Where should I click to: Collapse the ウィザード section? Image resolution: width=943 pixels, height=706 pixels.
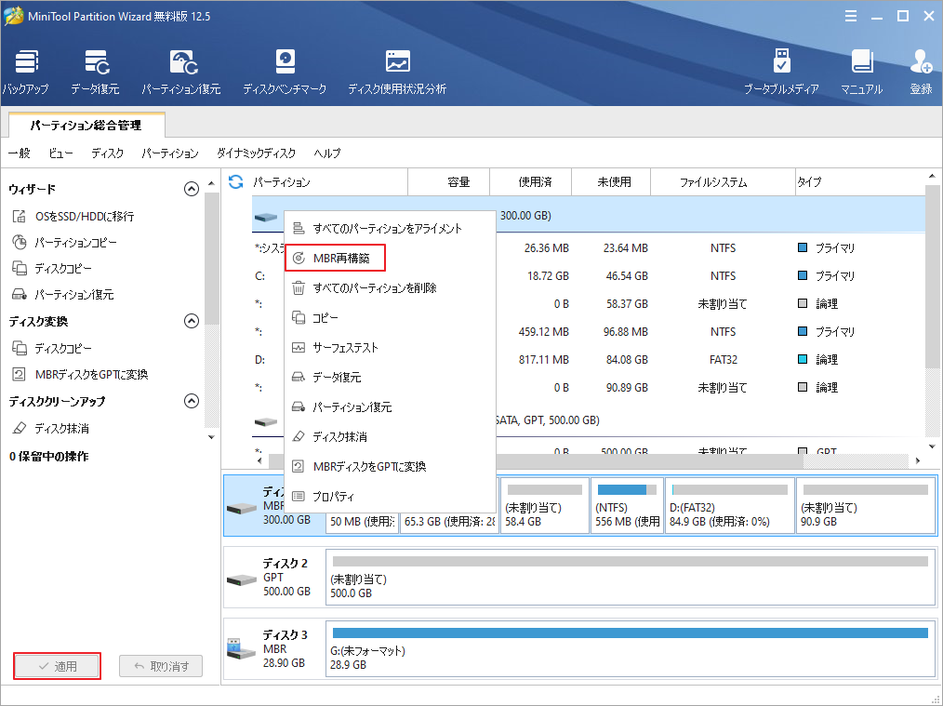point(192,188)
